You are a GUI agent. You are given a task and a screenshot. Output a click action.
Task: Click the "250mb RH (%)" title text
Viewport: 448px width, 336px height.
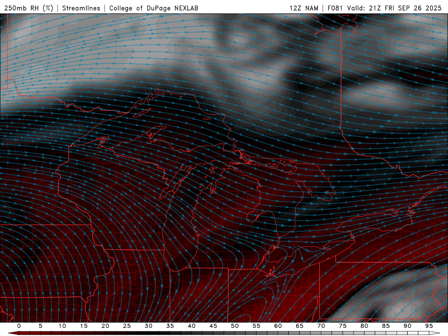click(29, 8)
